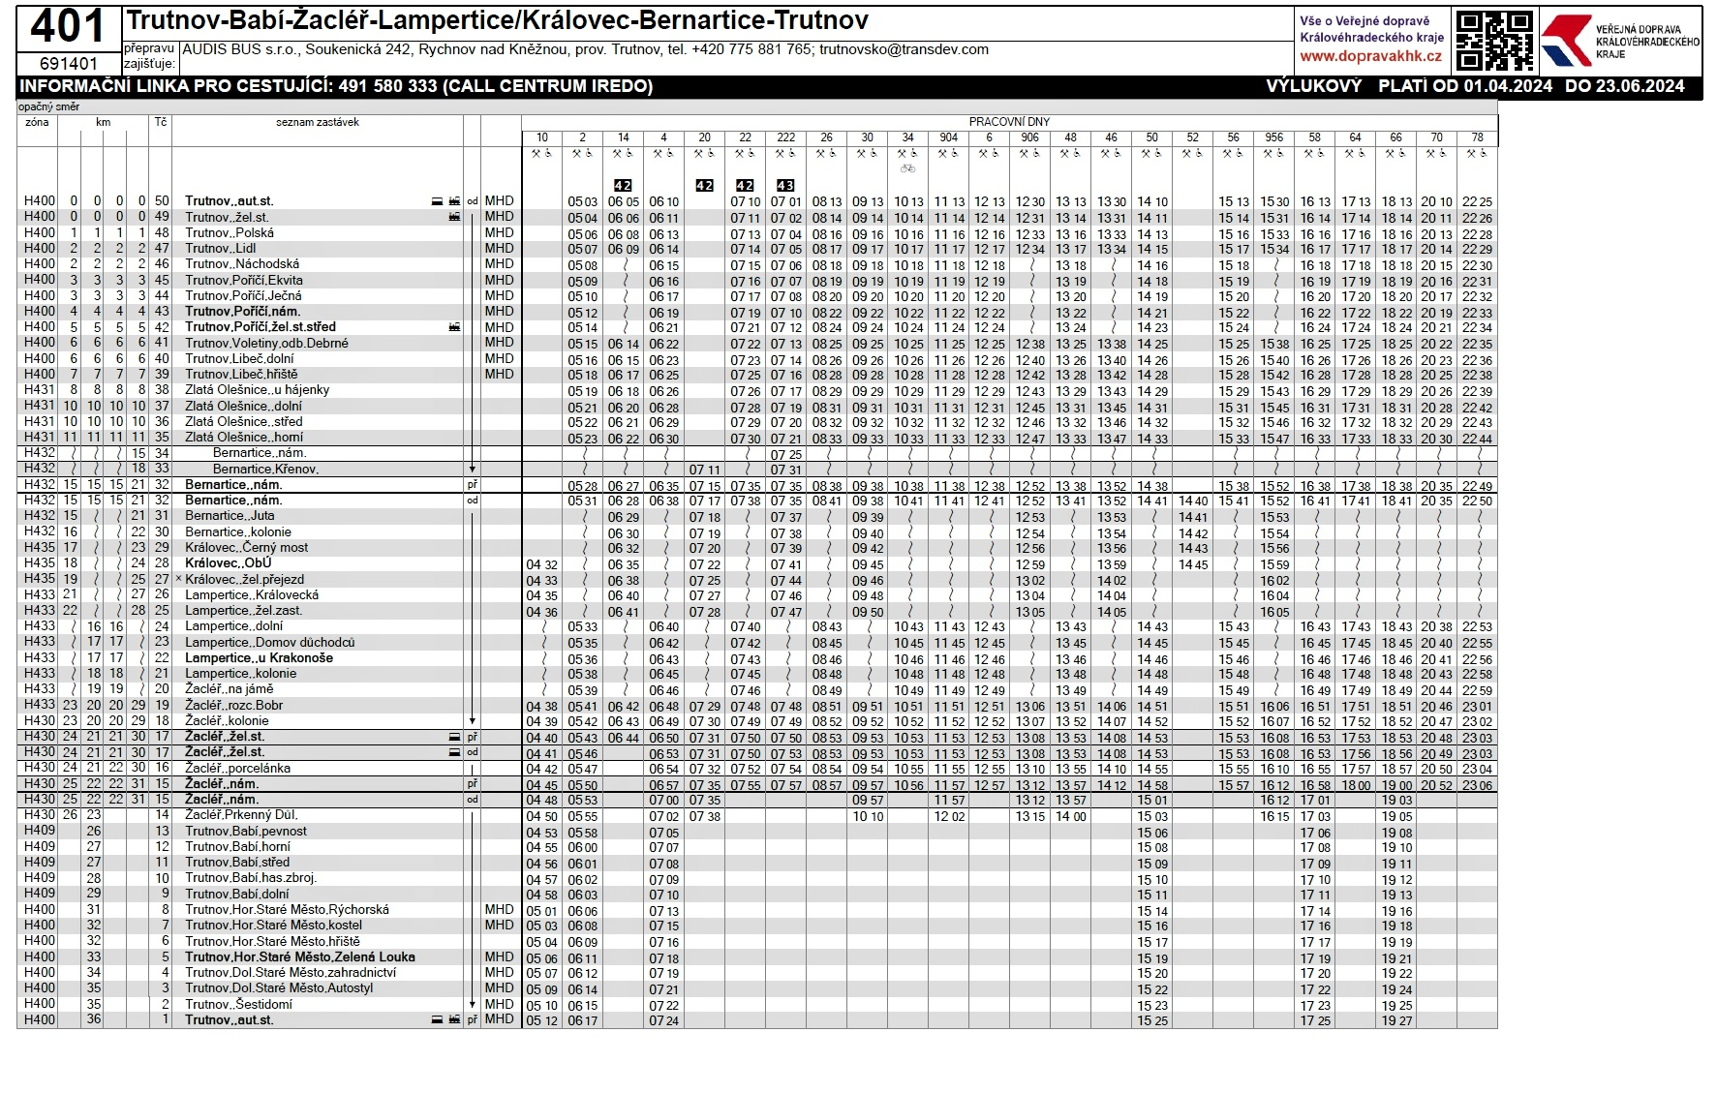Click the line code 691401
Image resolution: width=1717 pixels, height=1093 pixels.
[x=68, y=64]
